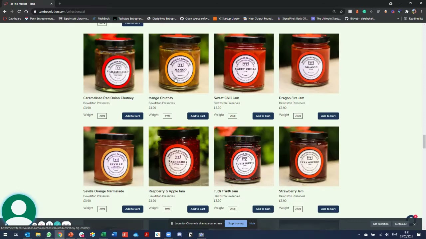
Task: Add Mango Chutney to cart
Action: coord(198,116)
